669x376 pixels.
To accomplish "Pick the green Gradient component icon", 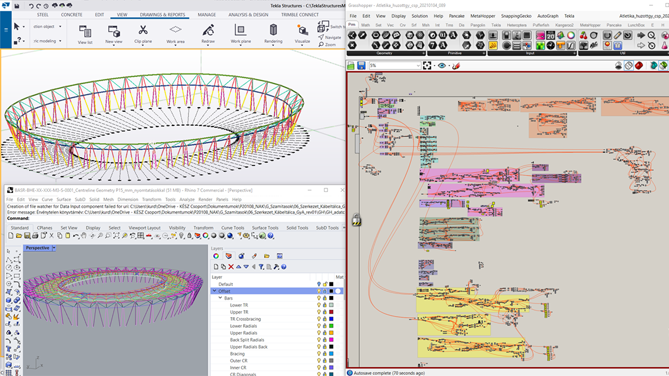I will pos(540,45).
